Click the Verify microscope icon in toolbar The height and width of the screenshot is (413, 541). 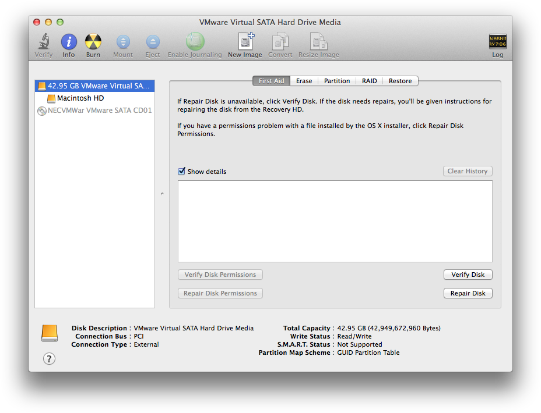click(x=43, y=42)
